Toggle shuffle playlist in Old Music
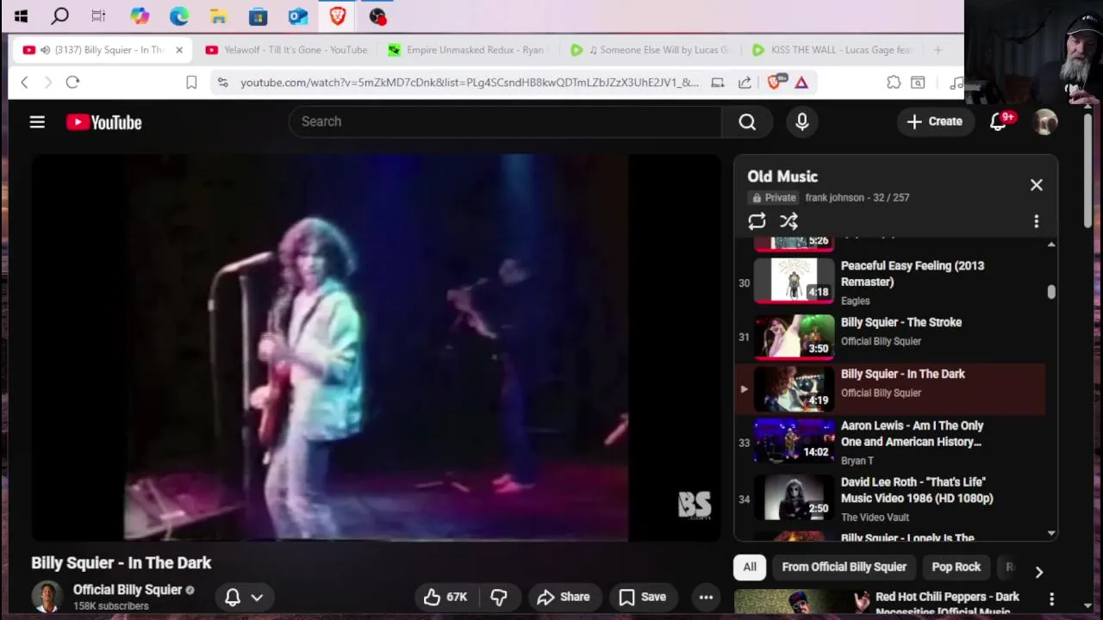Screen dimensions: 1103x620 tap(788, 221)
